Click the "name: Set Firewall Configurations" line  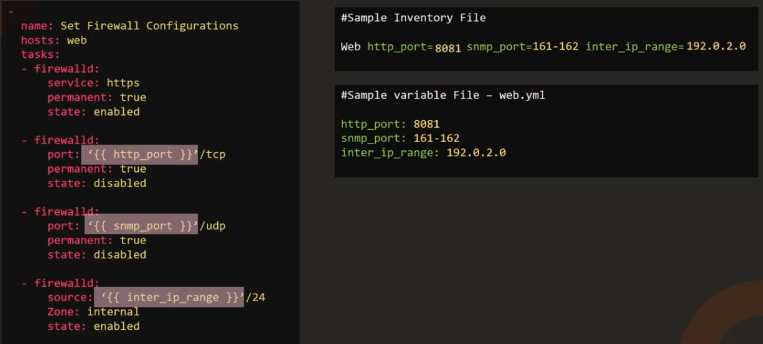coord(130,26)
